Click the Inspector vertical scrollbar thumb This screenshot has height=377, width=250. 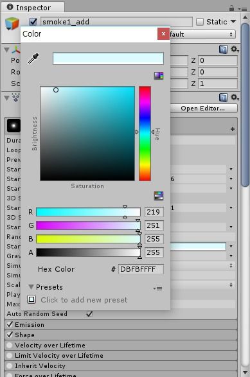246,105
